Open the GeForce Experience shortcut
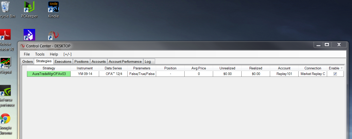The height and width of the screenshot is (139, 352). pos(6,96)
